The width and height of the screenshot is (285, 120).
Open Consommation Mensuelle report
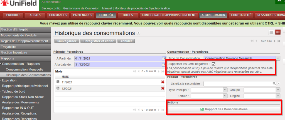tap(24, 70)
